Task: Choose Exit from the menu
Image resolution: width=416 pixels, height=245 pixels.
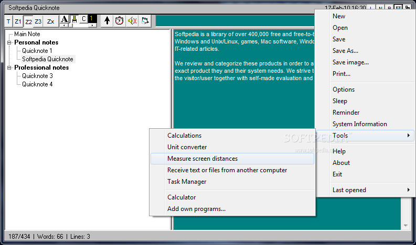Action: [365, 174]
